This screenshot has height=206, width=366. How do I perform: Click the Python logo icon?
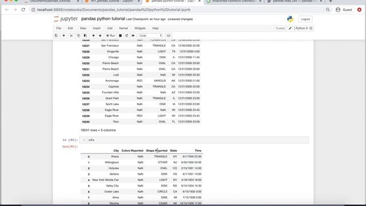(290, 19)
